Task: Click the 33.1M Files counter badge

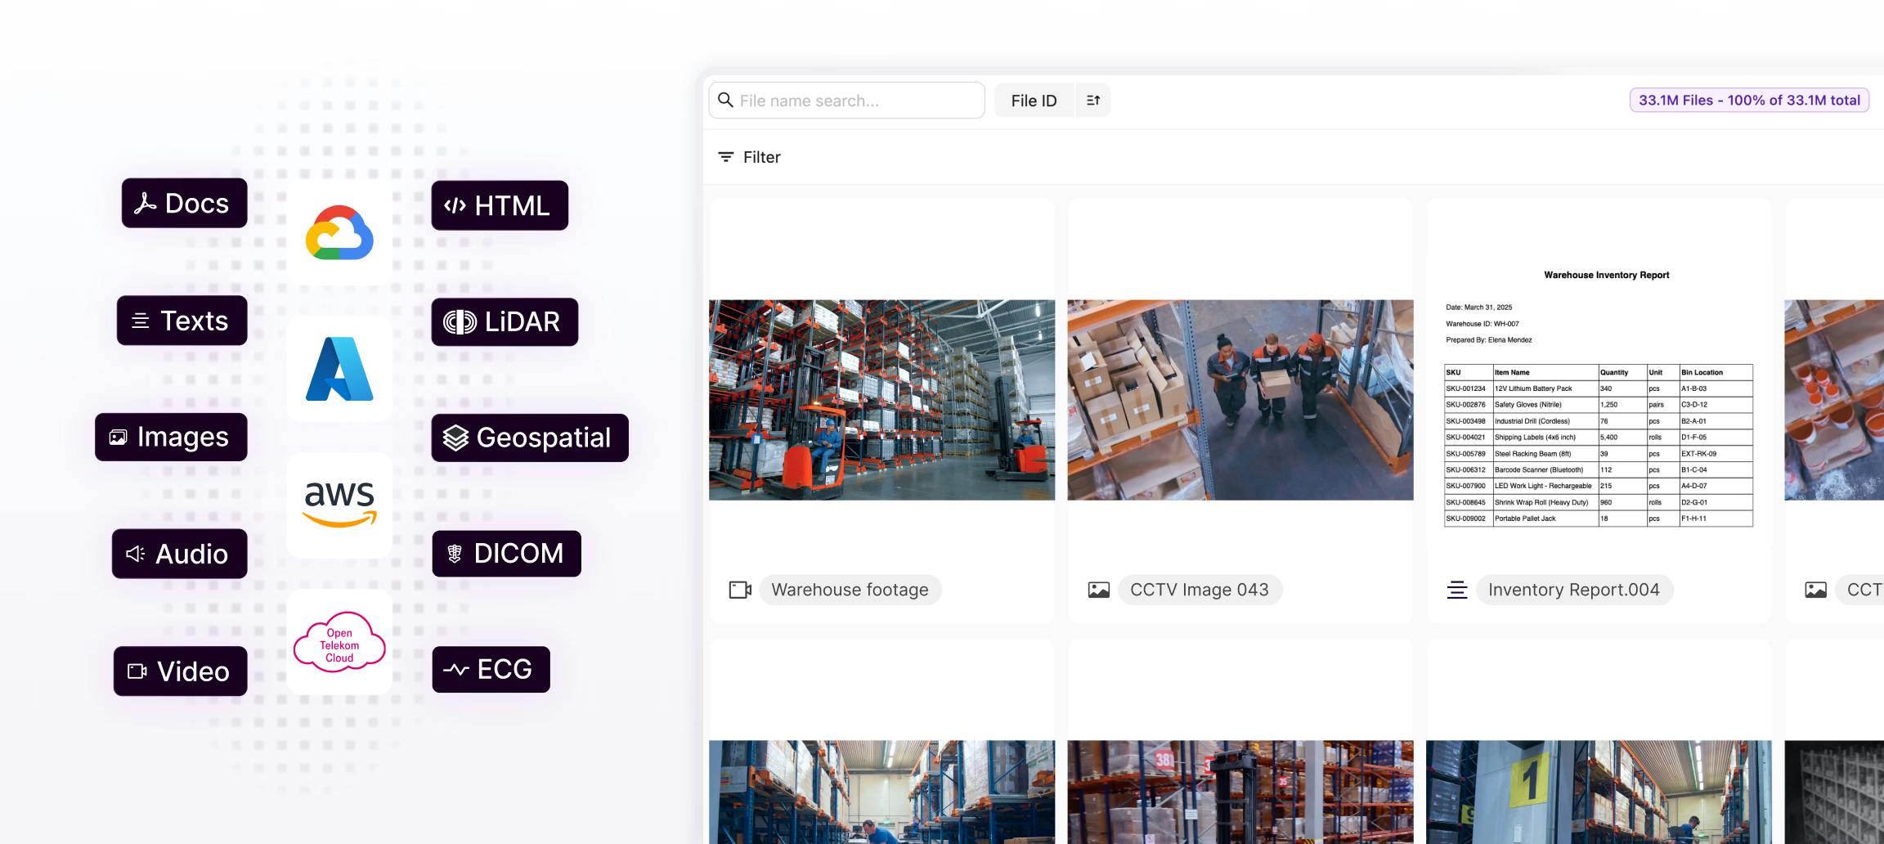Action: point(1748,100)
